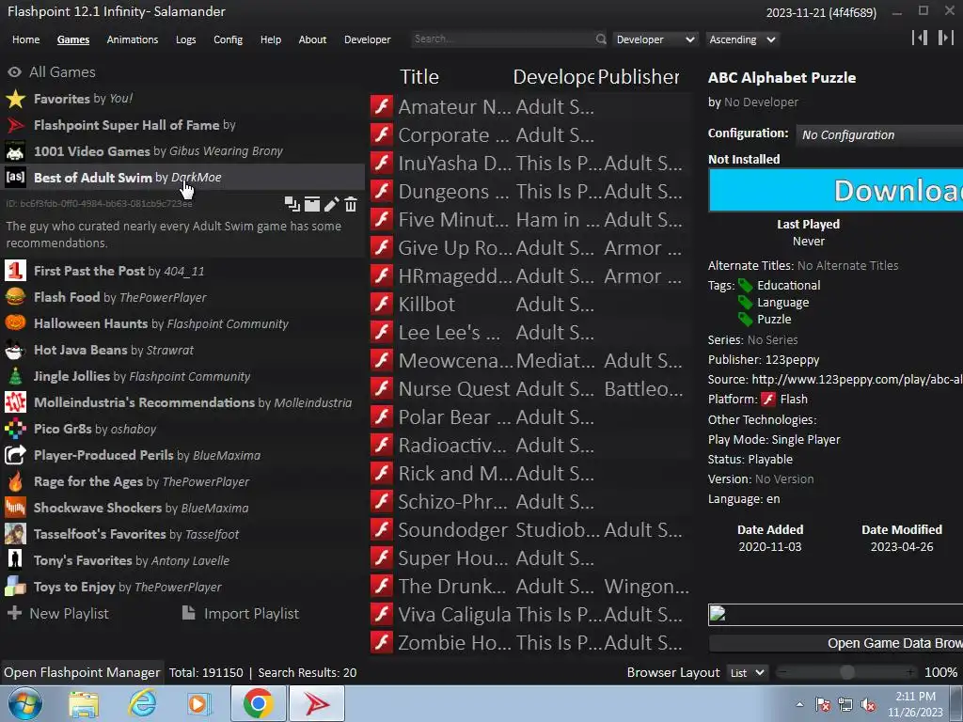963x722 pixels.
Task: Click the volume icon in system tray
Action: click(x=868, y=704)
